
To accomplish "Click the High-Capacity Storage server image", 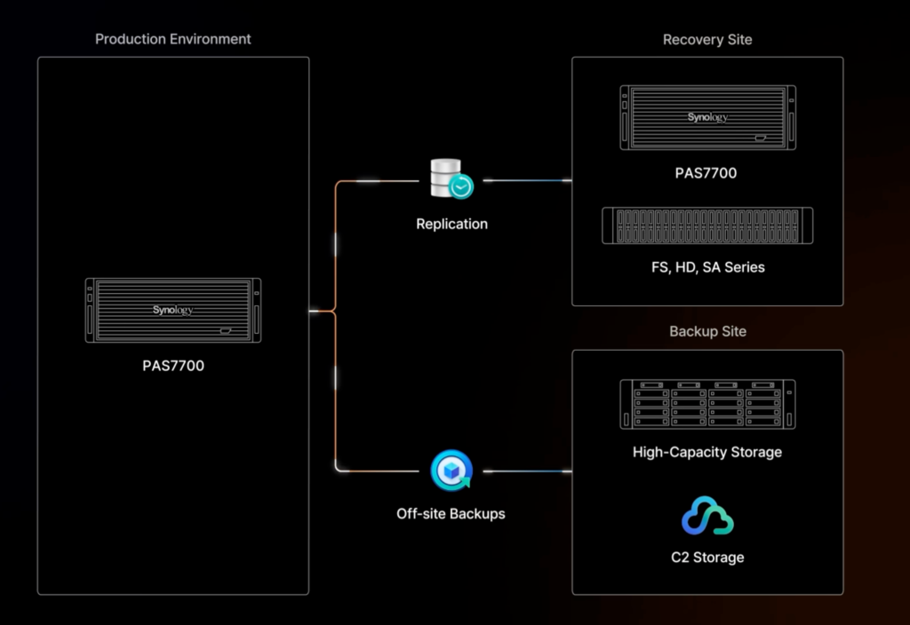I will 707,404.
